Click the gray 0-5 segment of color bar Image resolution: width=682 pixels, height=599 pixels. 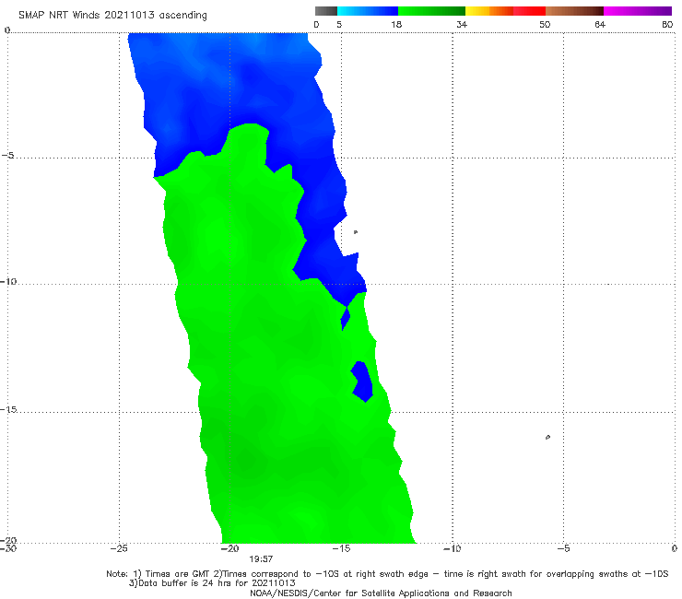pos(326,11)
